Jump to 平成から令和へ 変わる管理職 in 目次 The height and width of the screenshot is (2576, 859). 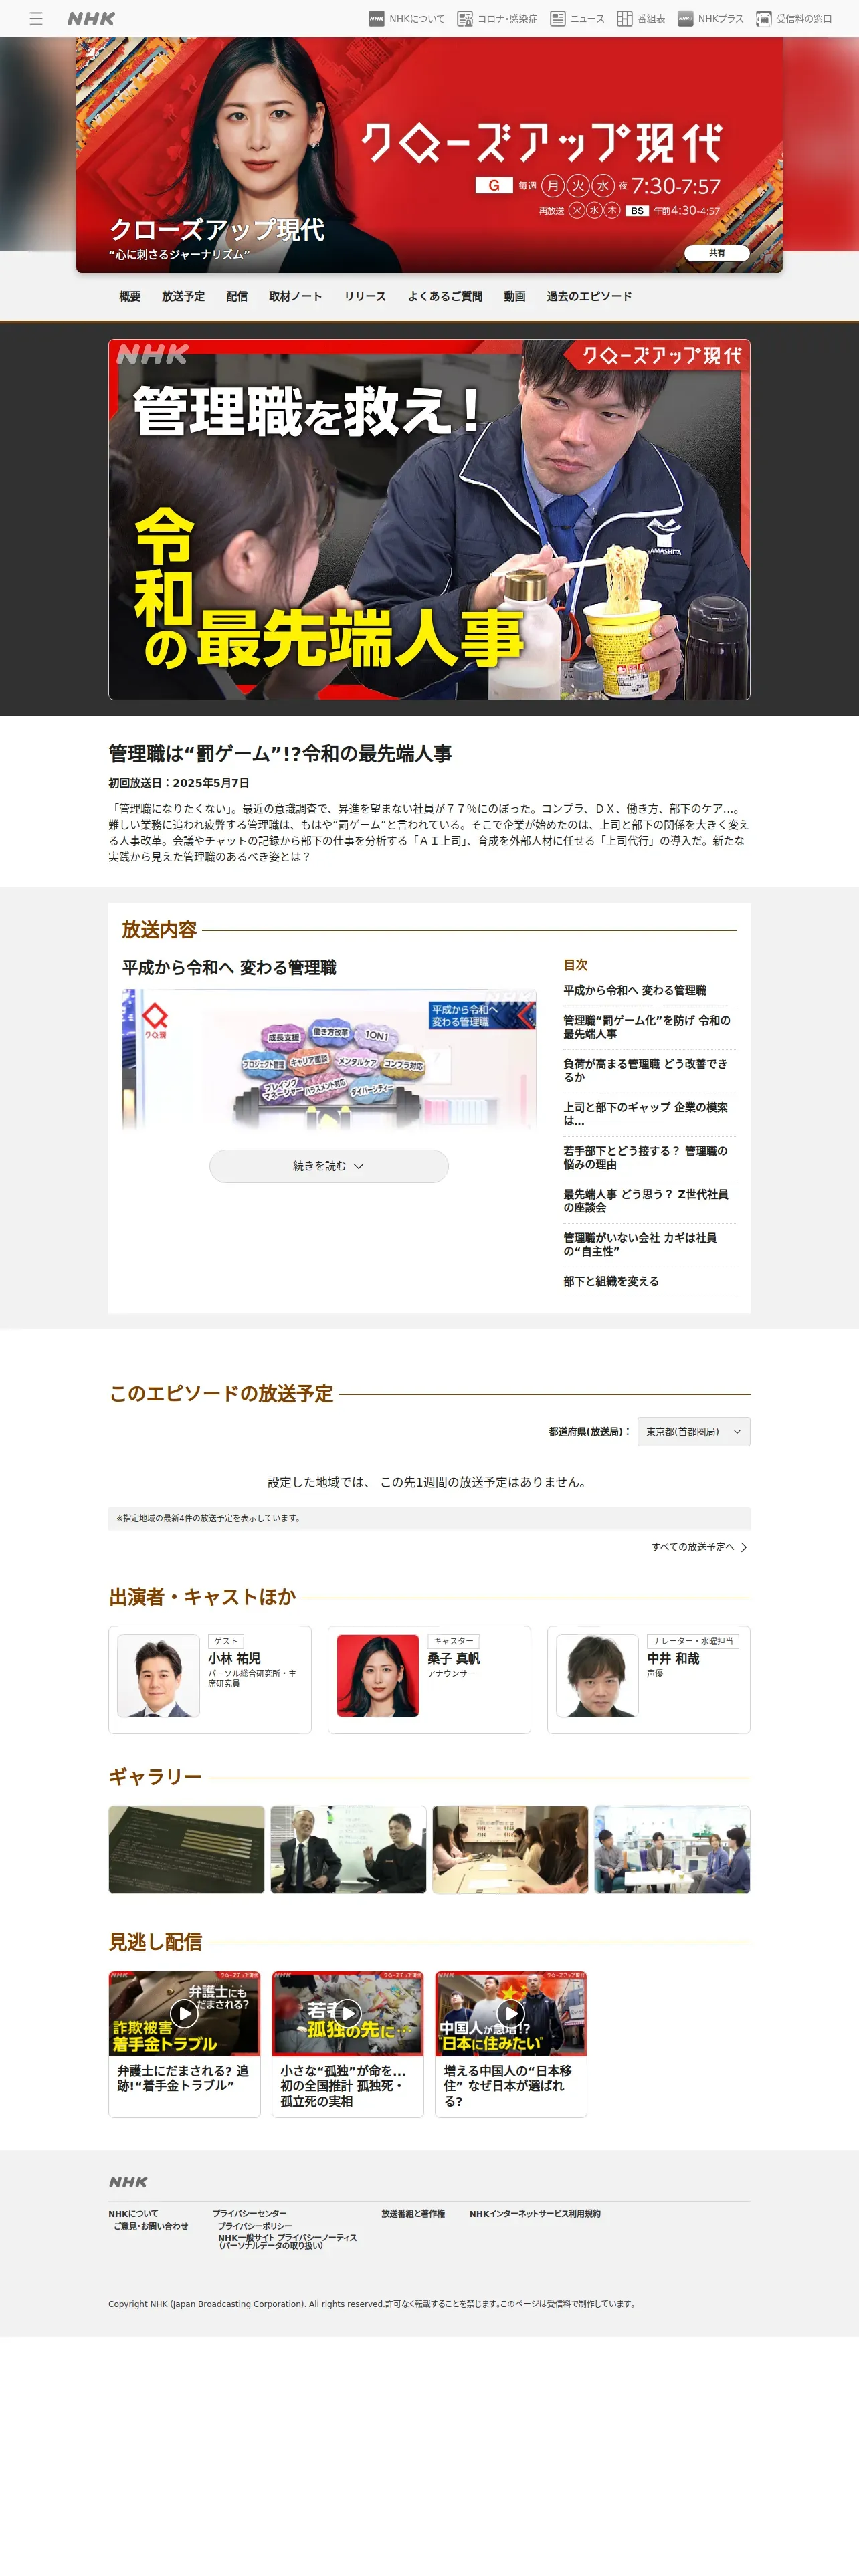(x=635, y=990)
